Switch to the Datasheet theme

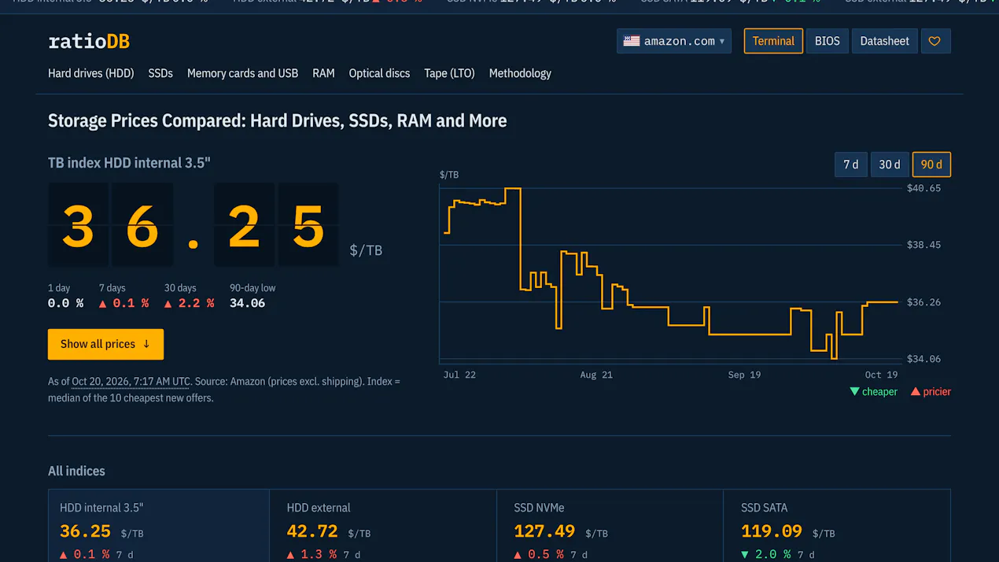(x=884, y=41)
